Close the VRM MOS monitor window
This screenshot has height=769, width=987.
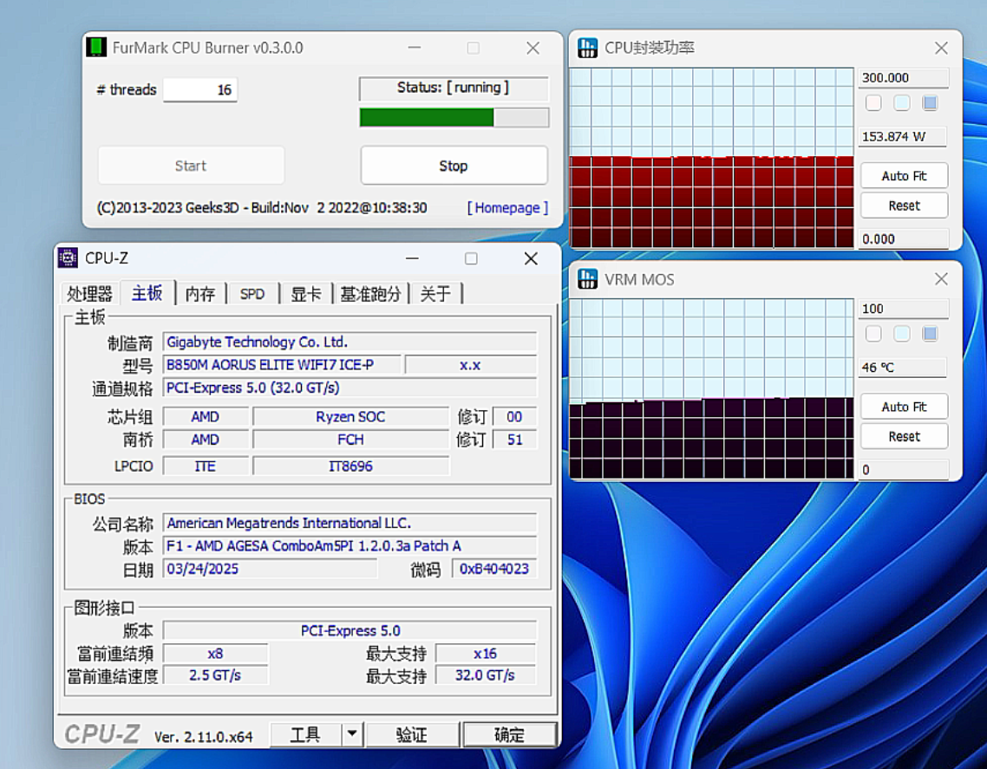[941, 279]
